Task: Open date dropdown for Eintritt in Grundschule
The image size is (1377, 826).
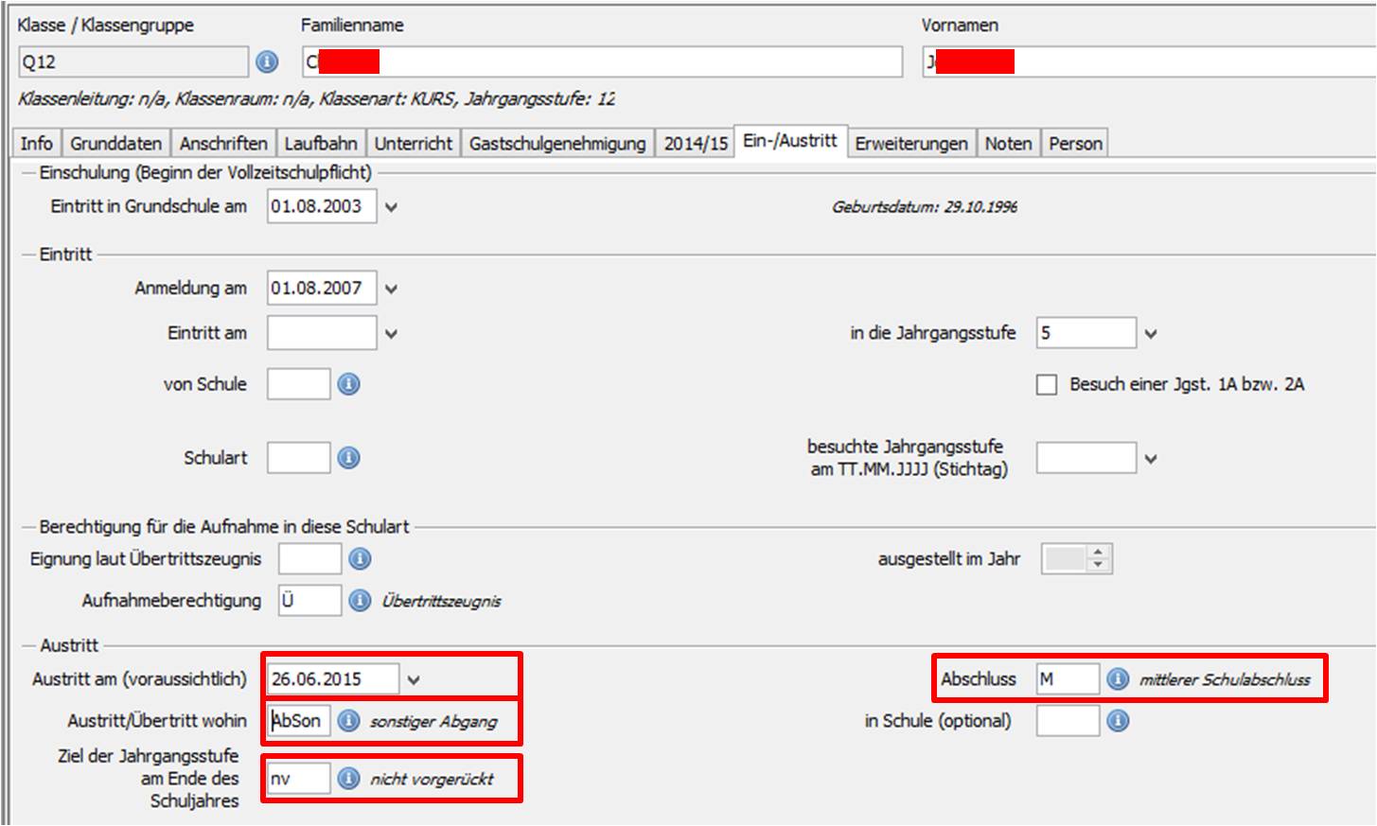Action: click(x=391, y=207)
